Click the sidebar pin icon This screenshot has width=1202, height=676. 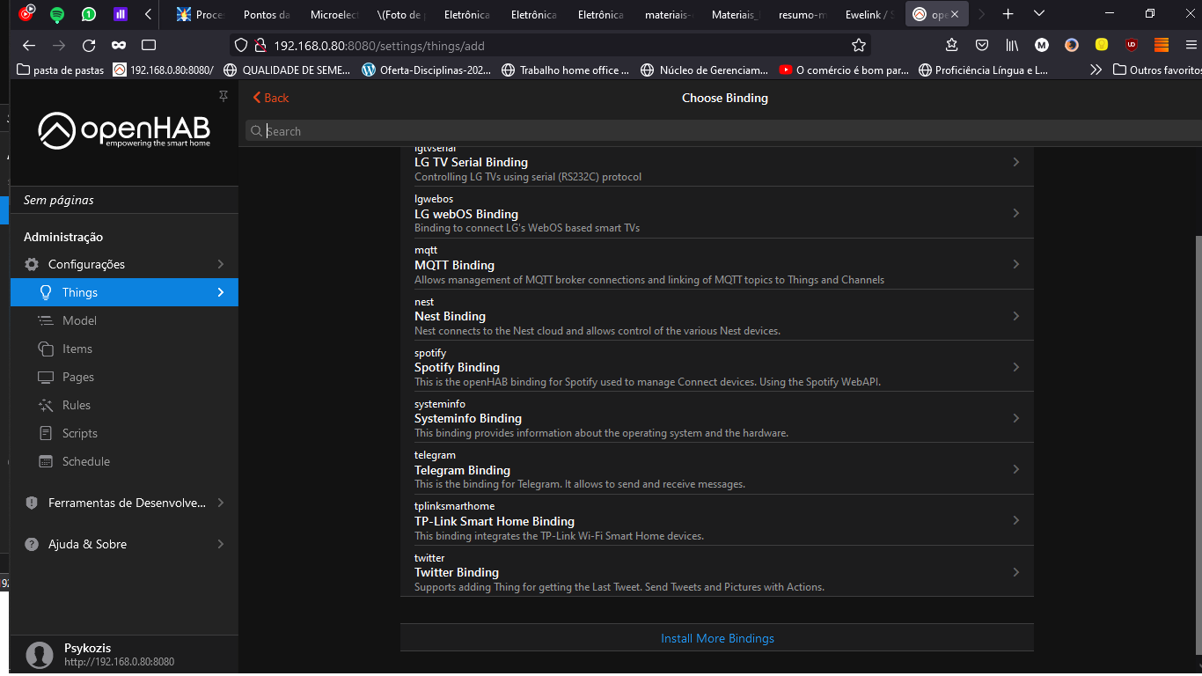click(224, 96)
